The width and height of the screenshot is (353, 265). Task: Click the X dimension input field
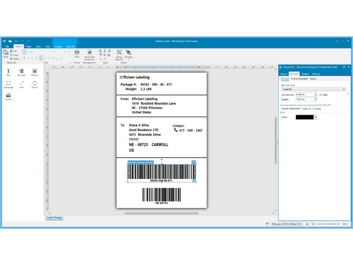(304, 95)
